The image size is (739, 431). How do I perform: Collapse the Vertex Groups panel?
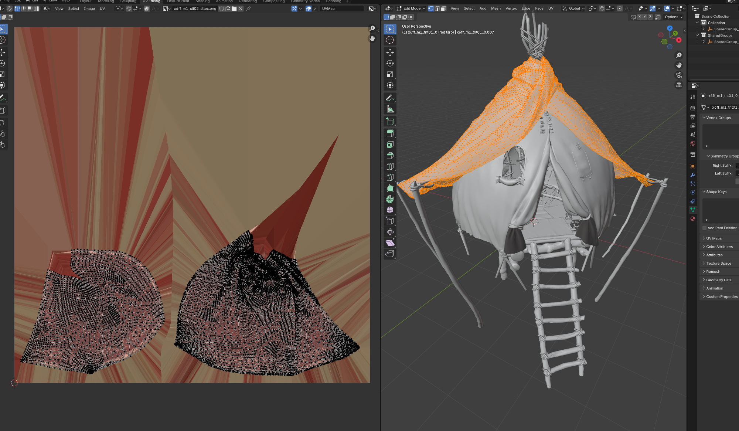[718, 118]
